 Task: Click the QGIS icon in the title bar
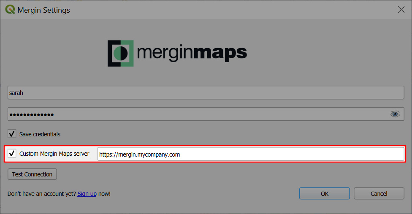click(10, 9)
